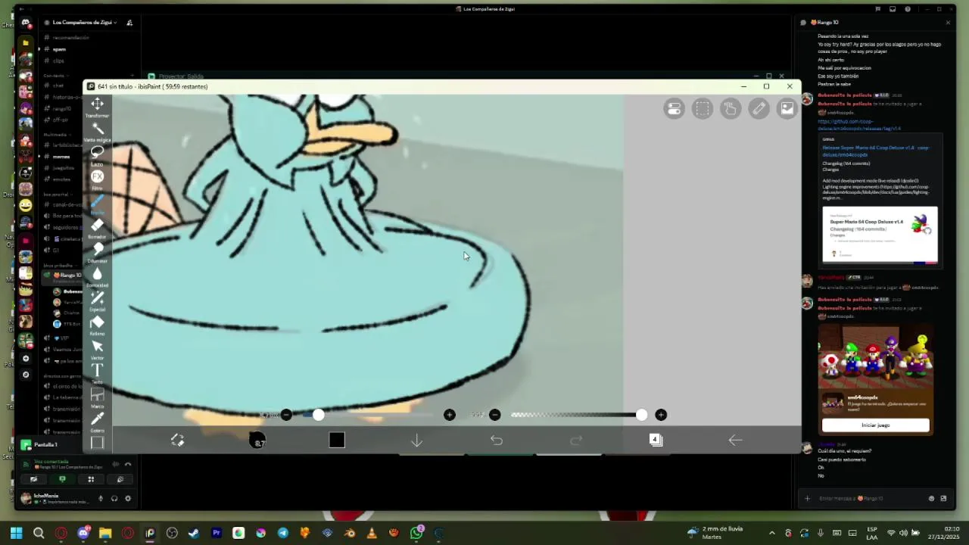Toggle the stabilizer hand icon
This screenshot has height=545, width=969.
pyautogui.click(x=731, y=109)
